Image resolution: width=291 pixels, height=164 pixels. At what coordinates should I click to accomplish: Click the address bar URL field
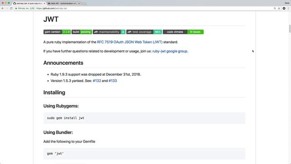click(143, 8)
